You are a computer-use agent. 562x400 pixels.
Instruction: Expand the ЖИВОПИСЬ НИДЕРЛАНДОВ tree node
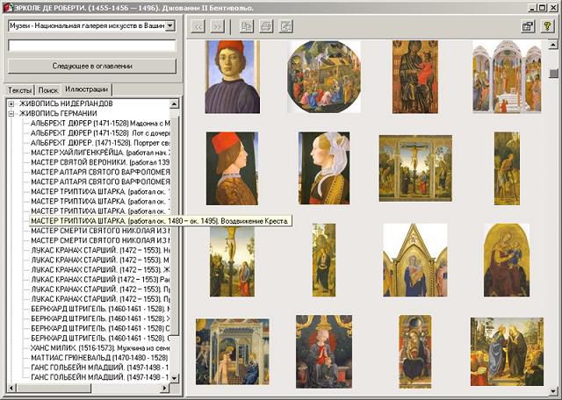point(12,104)
